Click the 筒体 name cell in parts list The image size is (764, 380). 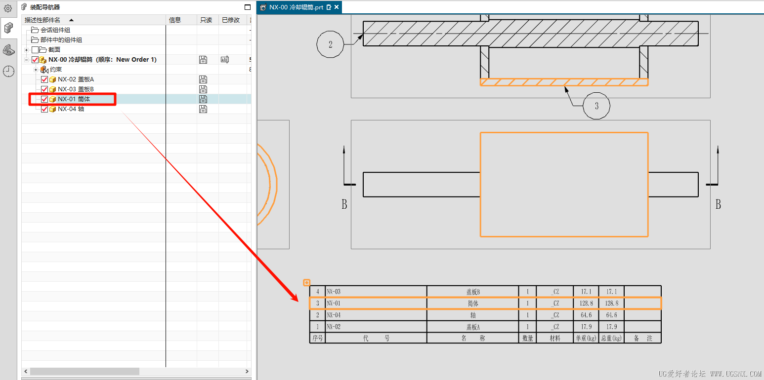click(473, 304)
